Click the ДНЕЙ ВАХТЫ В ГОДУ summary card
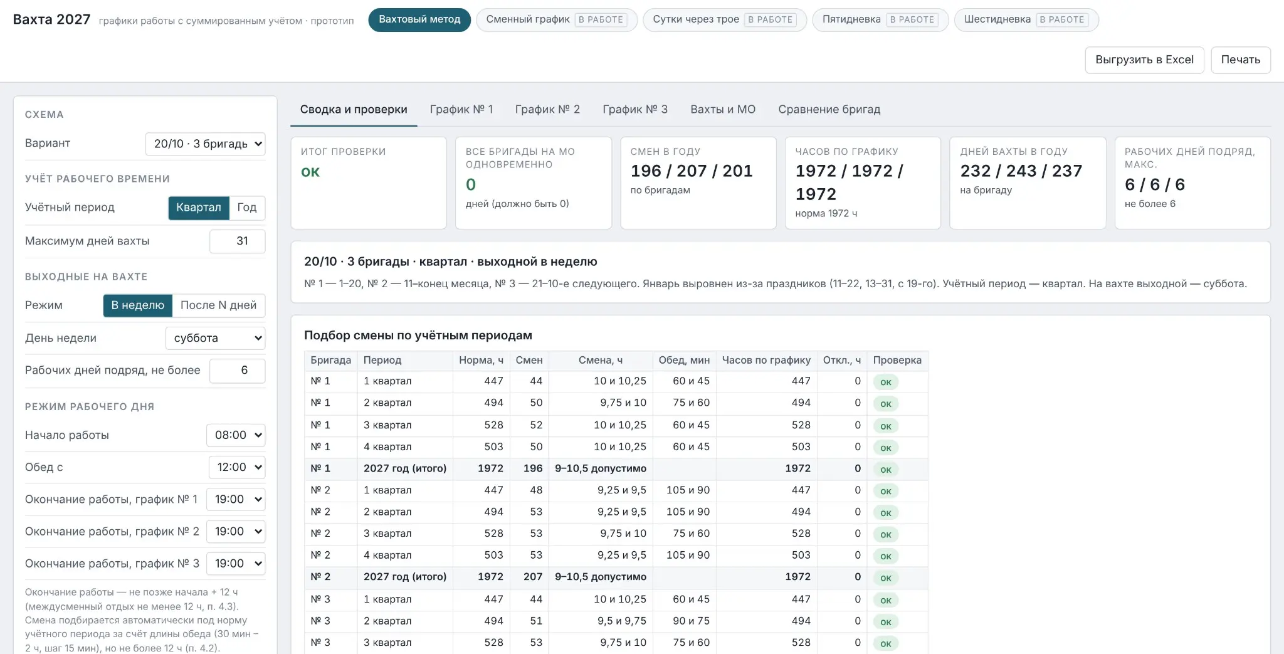The width and height of the screenshot is (1284, 654). pos(1028,183)
